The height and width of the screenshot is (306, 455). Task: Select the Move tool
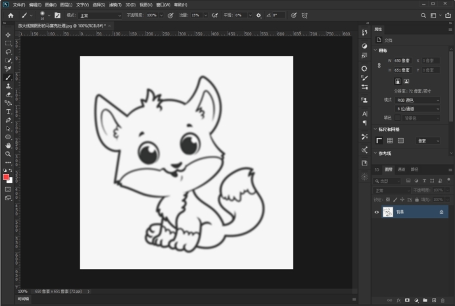point(8,35)
